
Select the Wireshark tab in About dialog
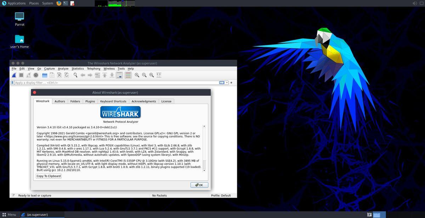point(43,101)
